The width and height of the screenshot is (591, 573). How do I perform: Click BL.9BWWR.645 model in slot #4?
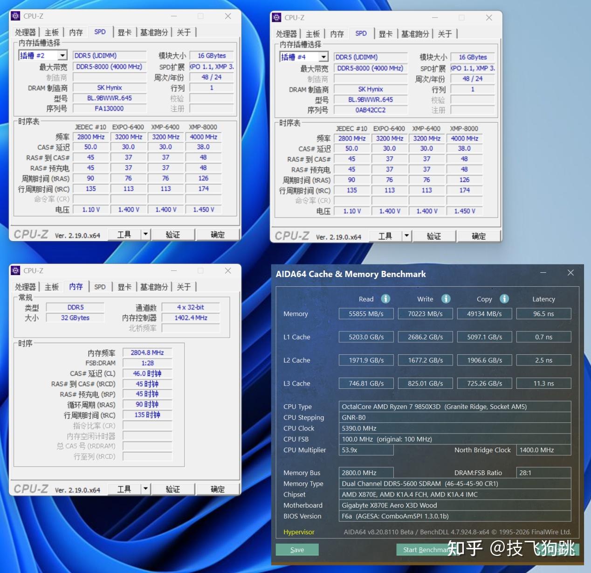[371, 100]
